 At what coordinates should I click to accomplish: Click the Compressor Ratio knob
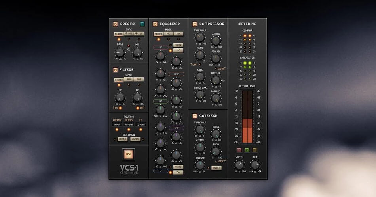(x=200, y=55)
